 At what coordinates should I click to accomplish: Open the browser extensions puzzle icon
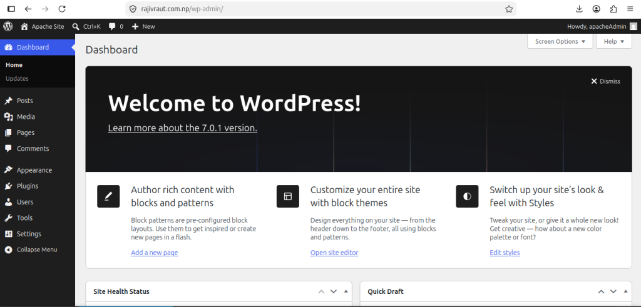coord(613,9)
